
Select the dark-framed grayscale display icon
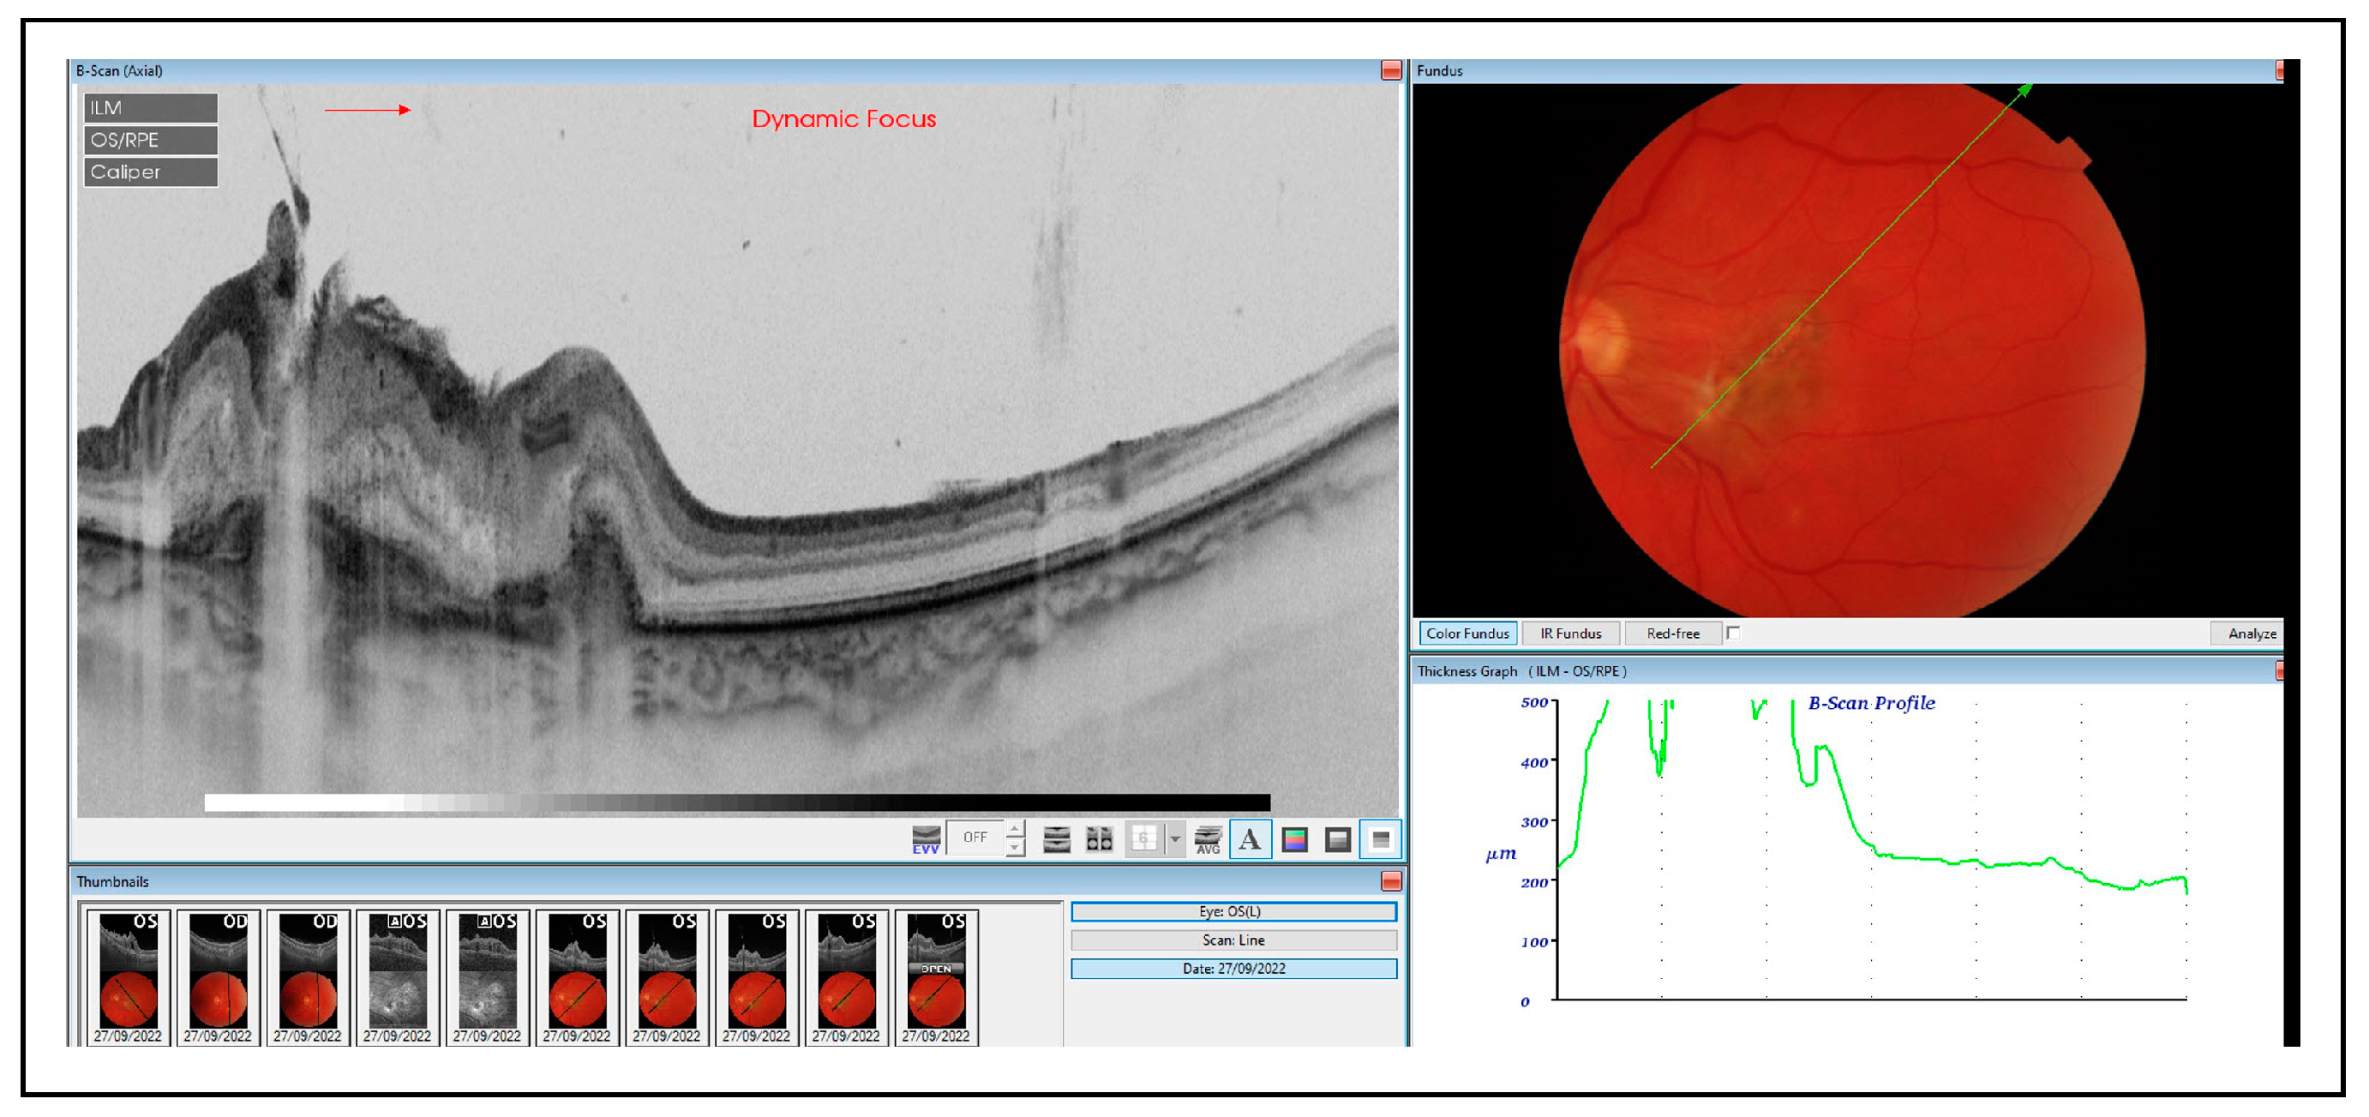(1337, 839)
